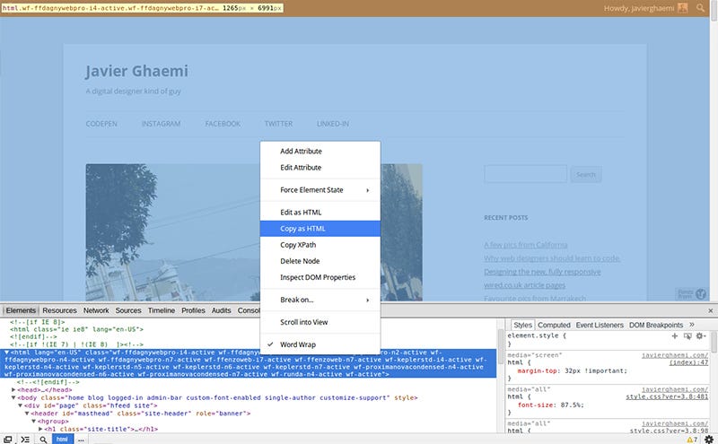Open Why web designers should learn post
This screenshot has width=718, height=444.
click(x=551, y=258)
